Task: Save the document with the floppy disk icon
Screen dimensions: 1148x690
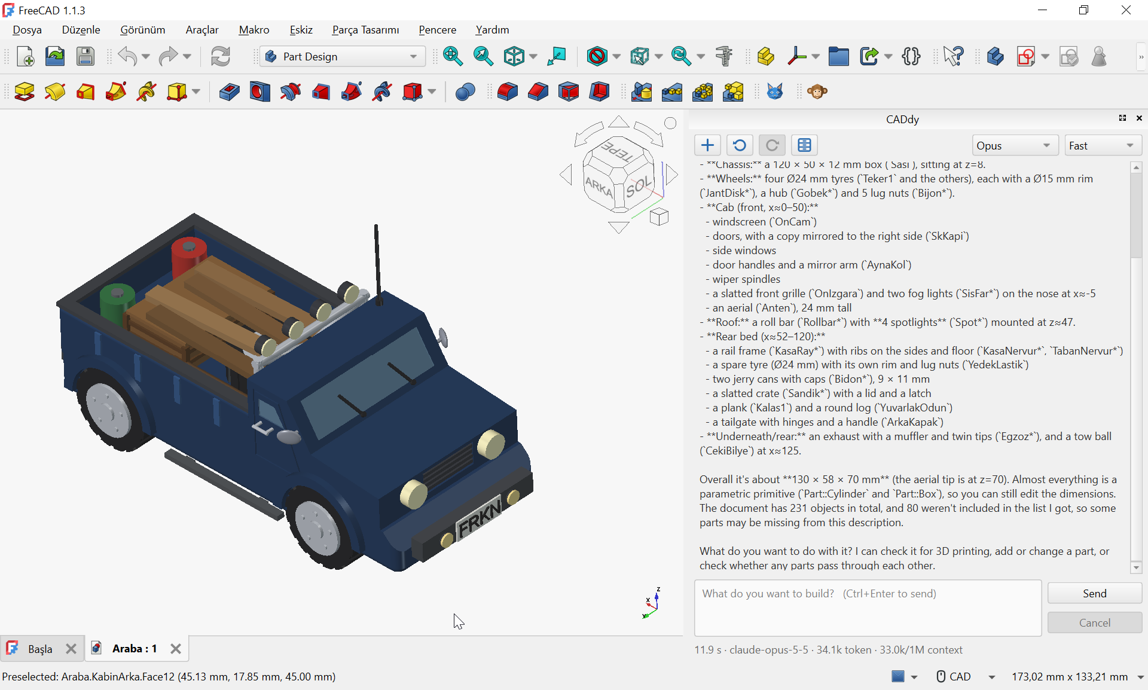Action: click(86, 56)
